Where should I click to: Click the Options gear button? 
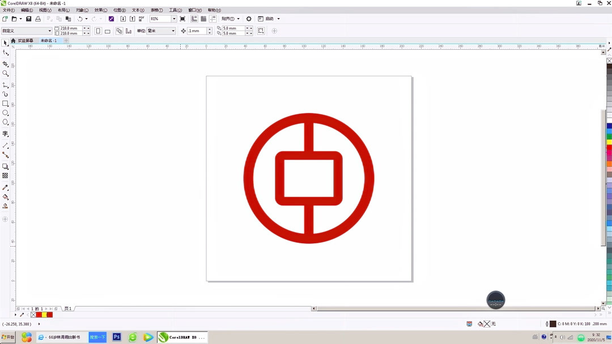pos(249,19)
